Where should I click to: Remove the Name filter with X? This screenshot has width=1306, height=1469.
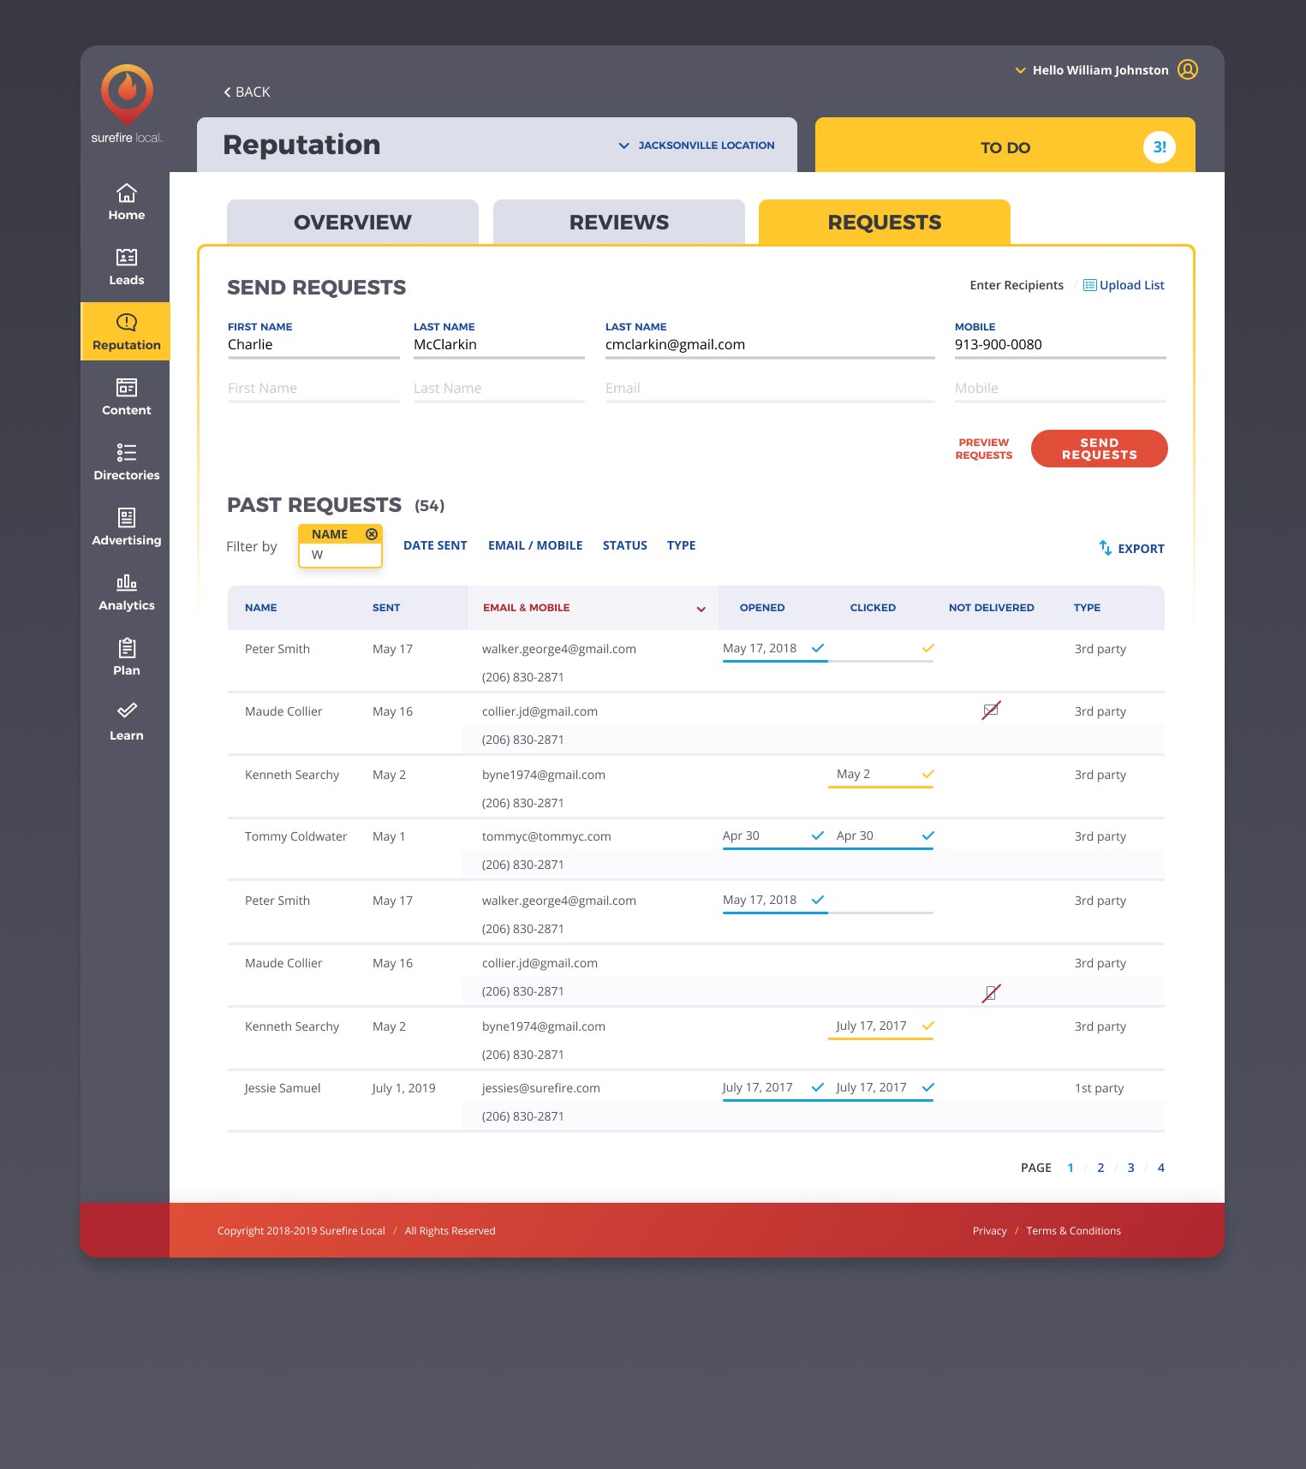coord(372,534)
